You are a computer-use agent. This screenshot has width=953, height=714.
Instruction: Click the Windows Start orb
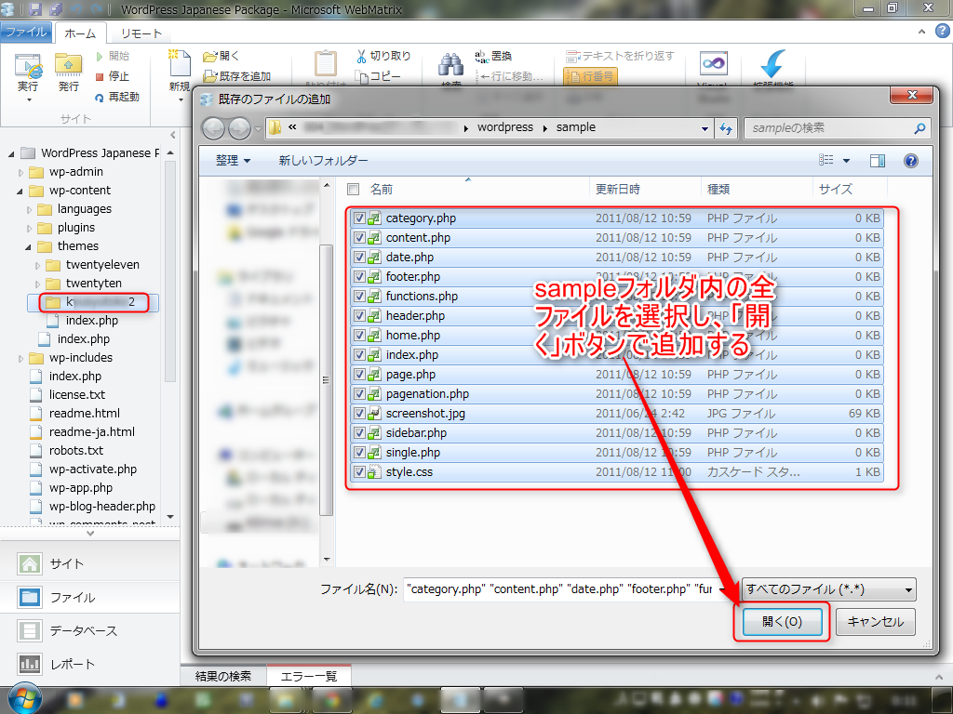[23, 698]
